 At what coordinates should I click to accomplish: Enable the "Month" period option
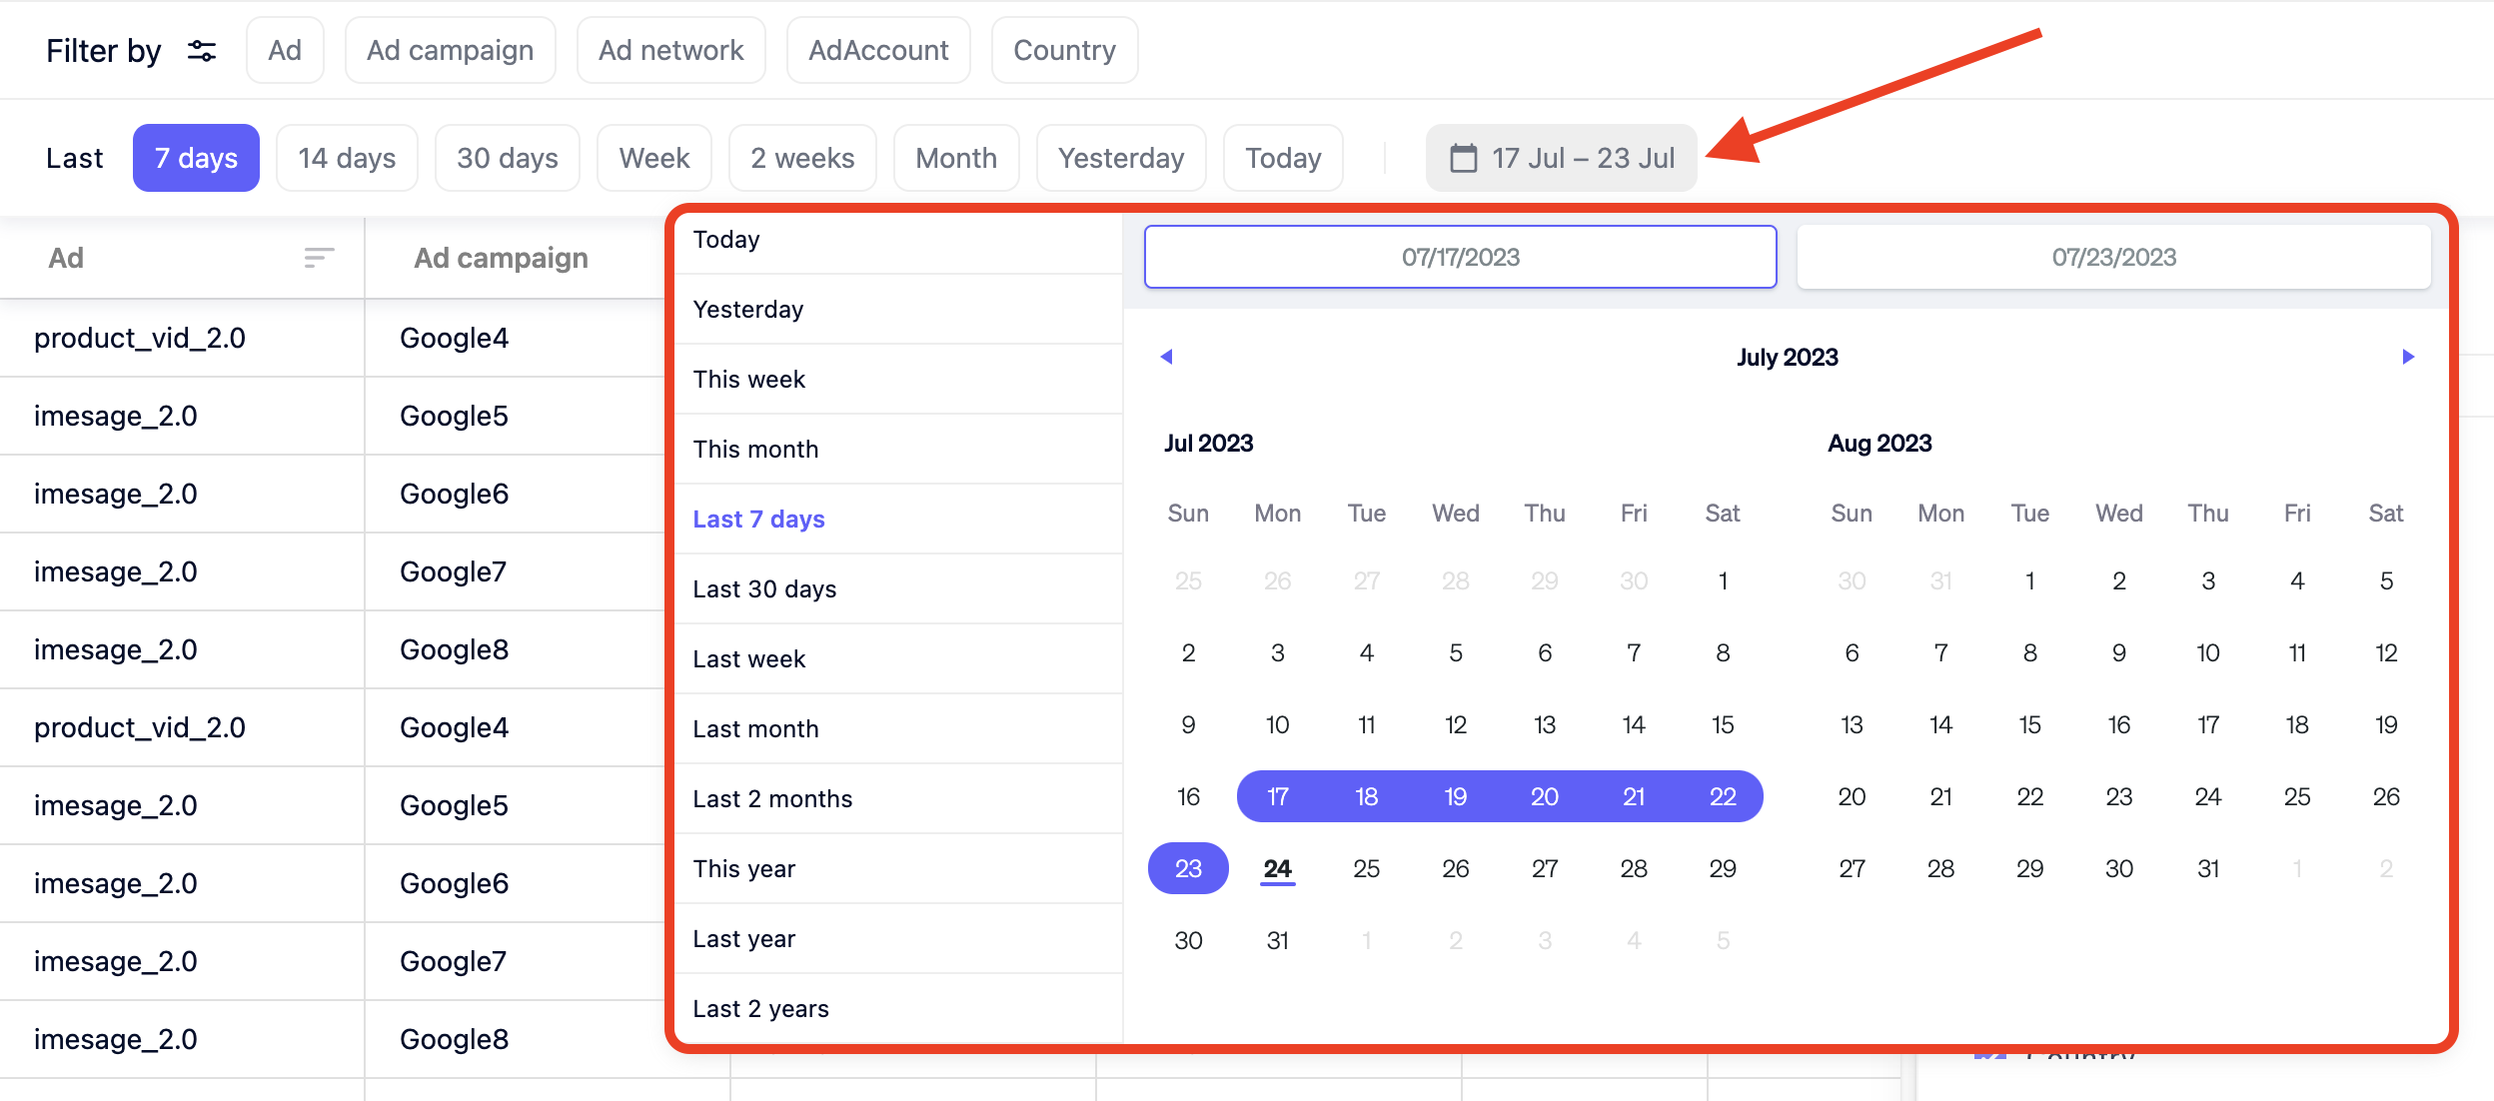[x=955, y=157]
